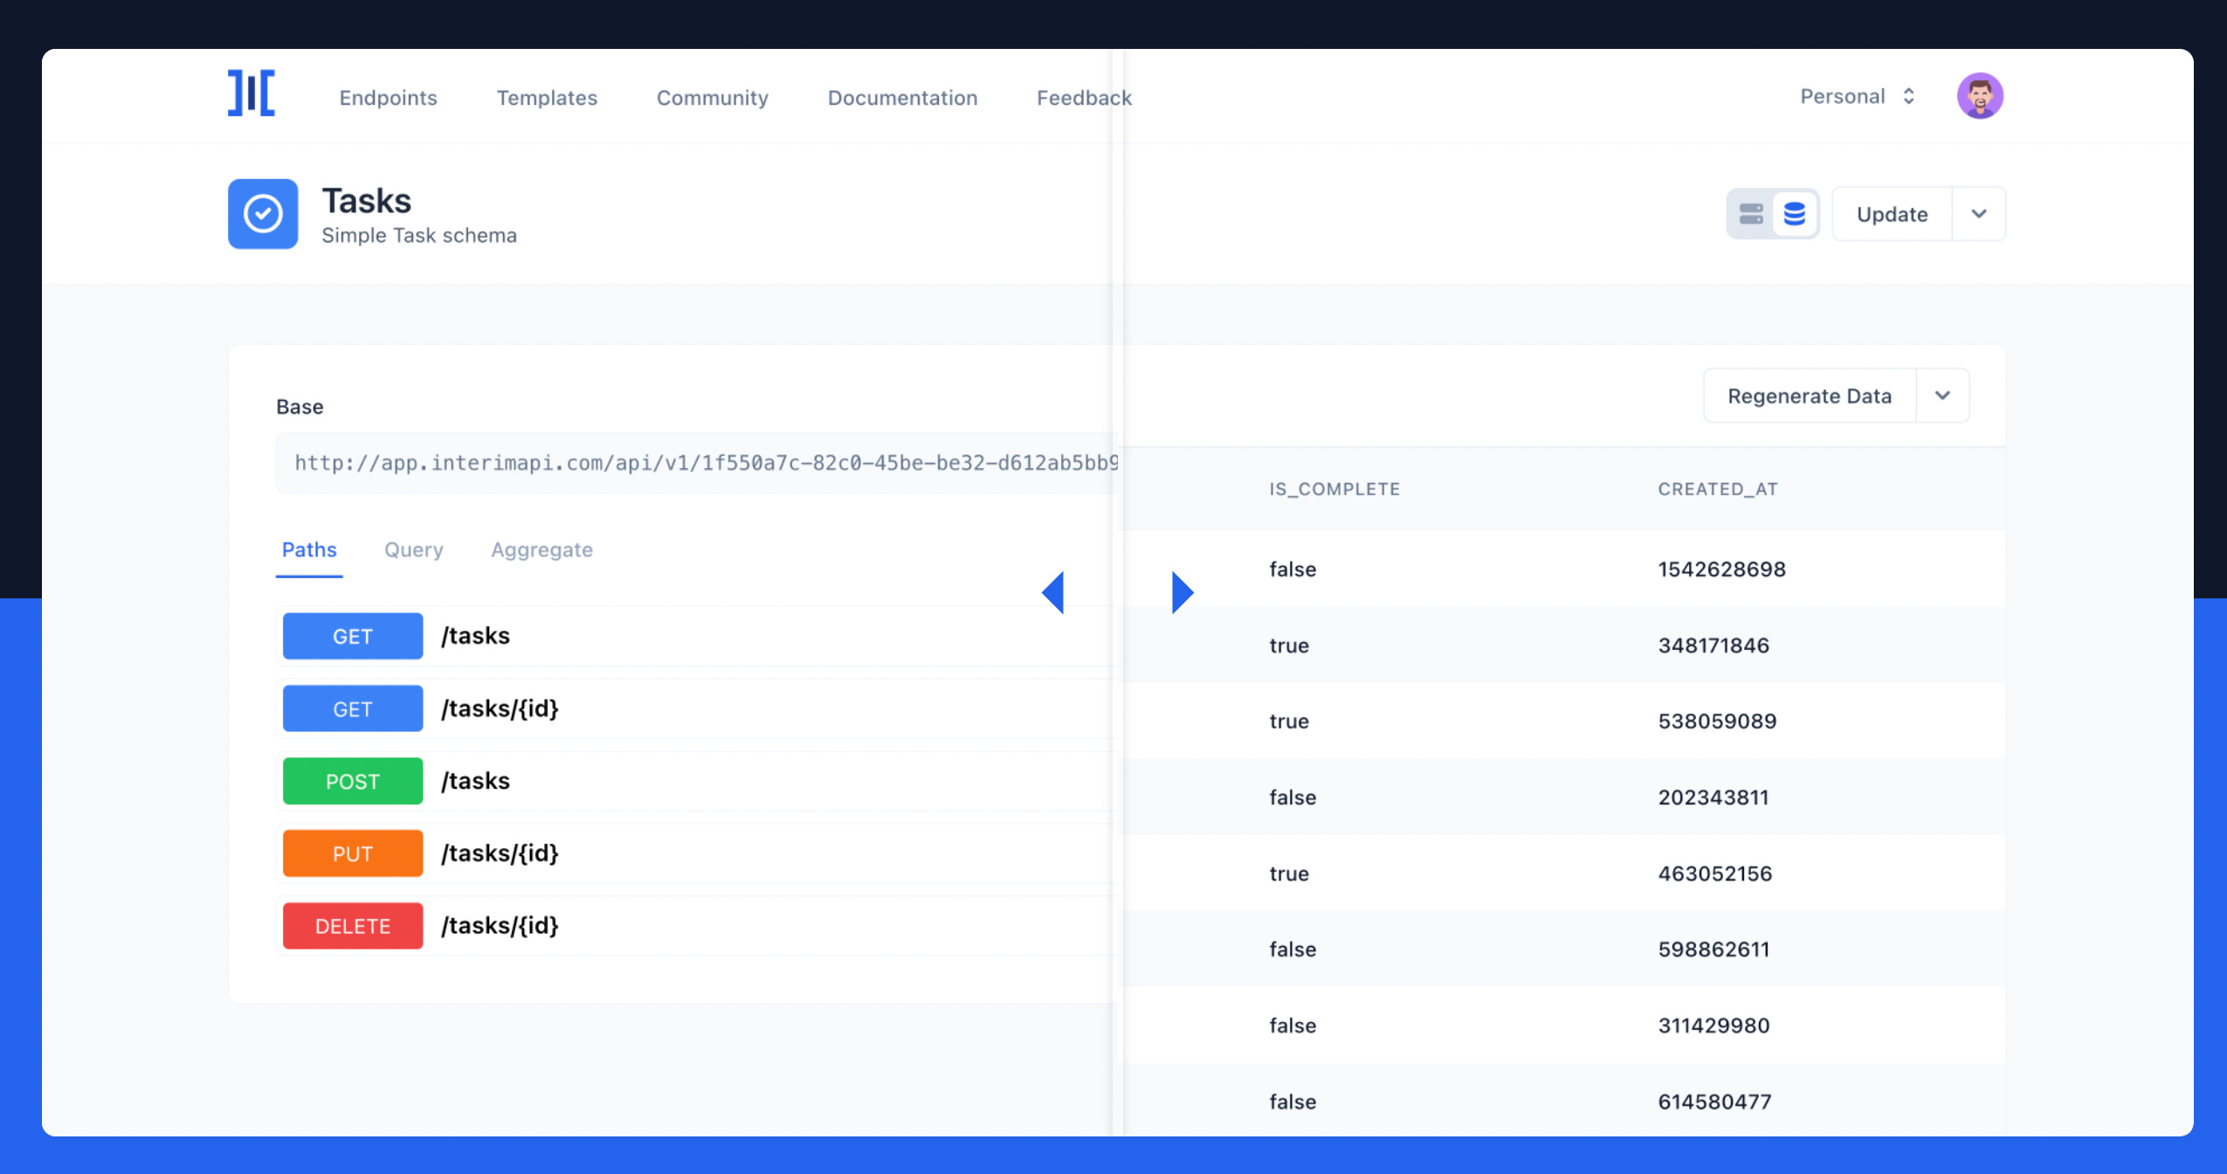This screenshot has width=2227, height=1174.
Task: Click the Interim API logo icon
Action: [252, 93]
